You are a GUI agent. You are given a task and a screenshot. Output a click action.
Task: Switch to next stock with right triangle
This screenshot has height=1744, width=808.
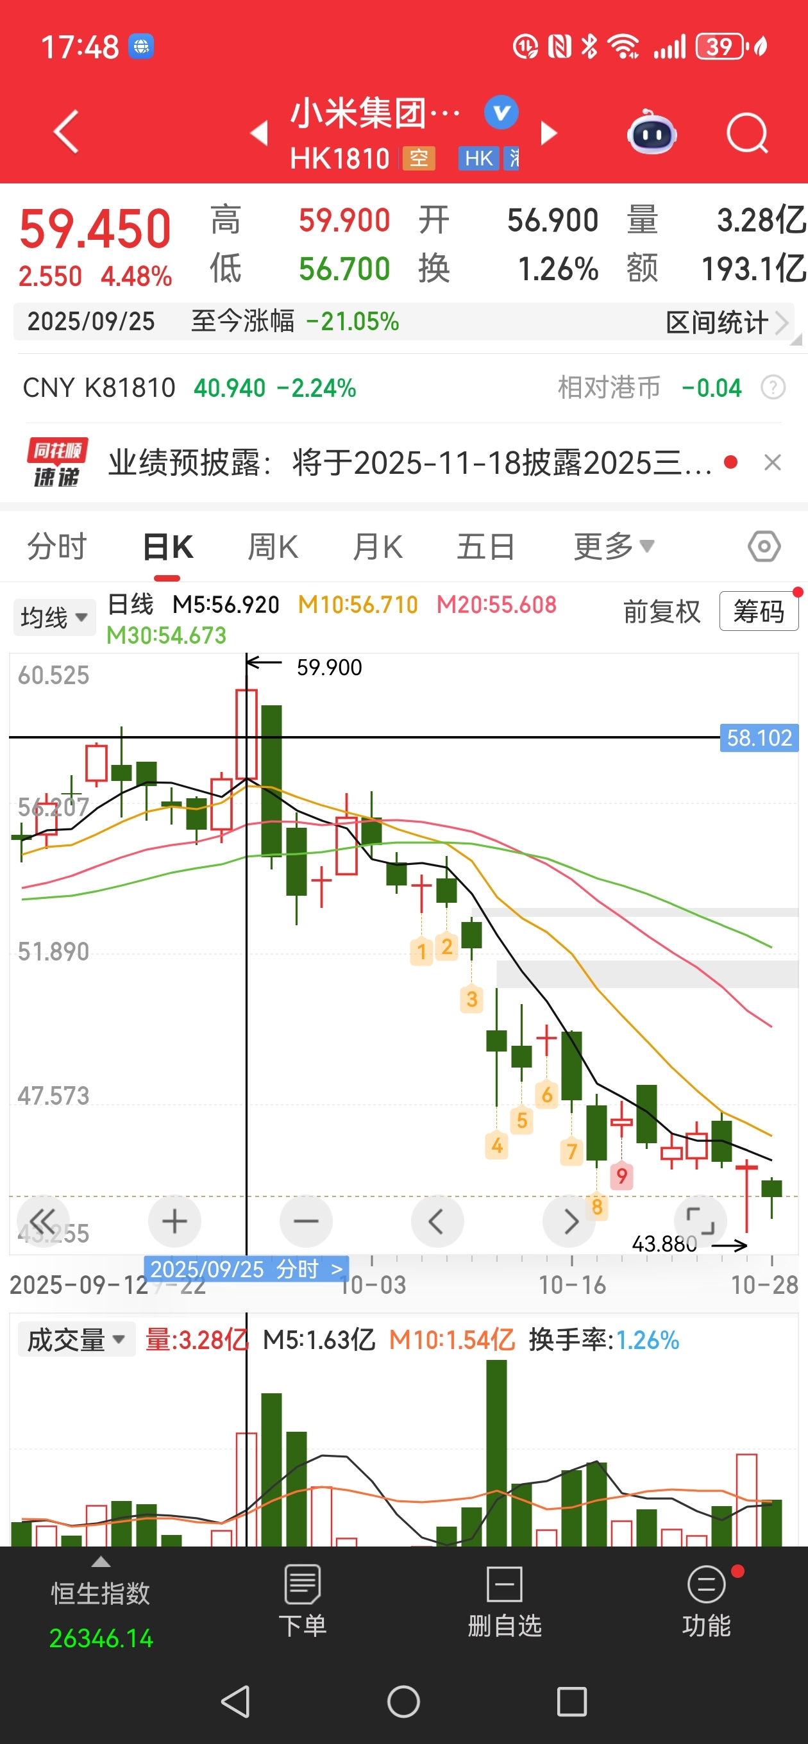click(548, 133)
